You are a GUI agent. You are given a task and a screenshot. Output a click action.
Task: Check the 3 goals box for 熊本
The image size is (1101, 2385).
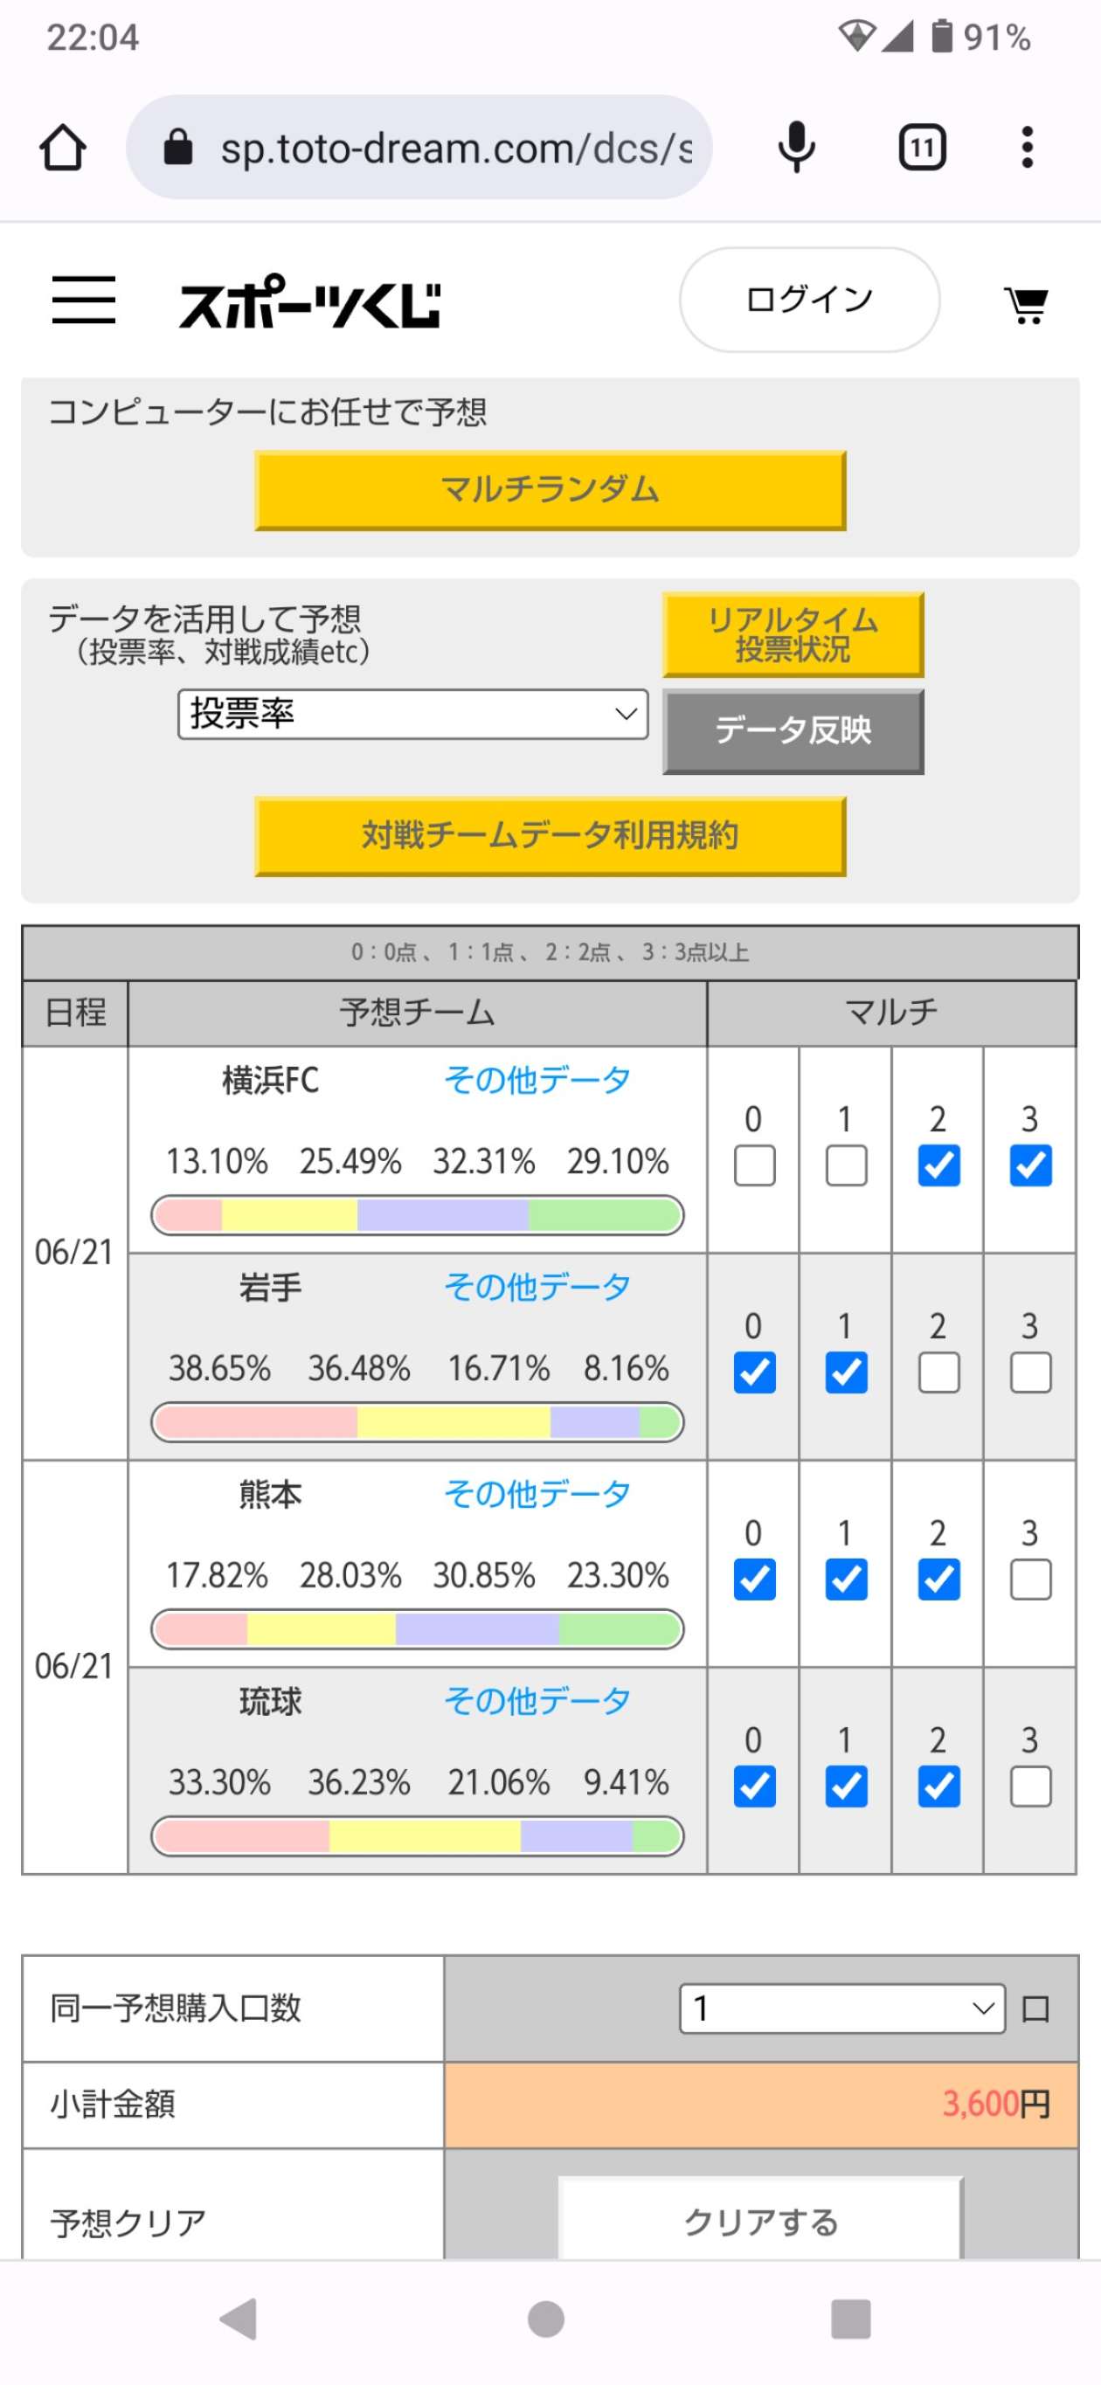1030,1580
